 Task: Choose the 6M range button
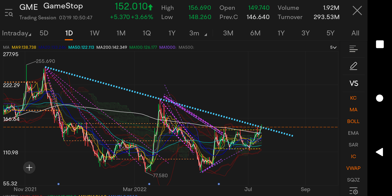pyautogui.click(x=255, y=33)
